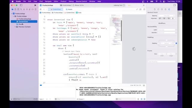Open the Test navigator diamond icon
The width and height of the screenshot is (192, 108).
tap(27, 9)
